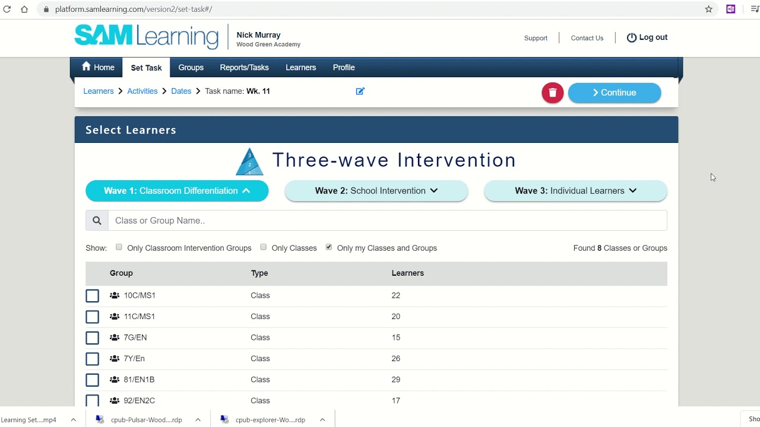
Task: Tick the 11C/MS1 class checkbox
Action: [92, 317]
